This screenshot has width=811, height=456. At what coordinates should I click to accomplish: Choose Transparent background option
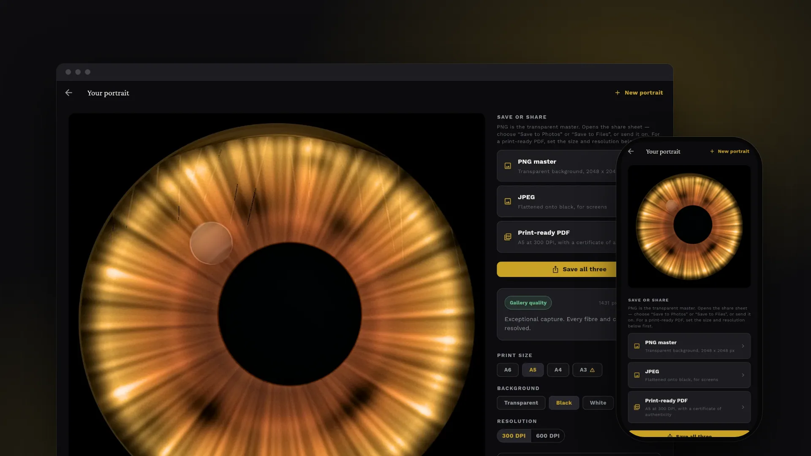tap(521, 403)
